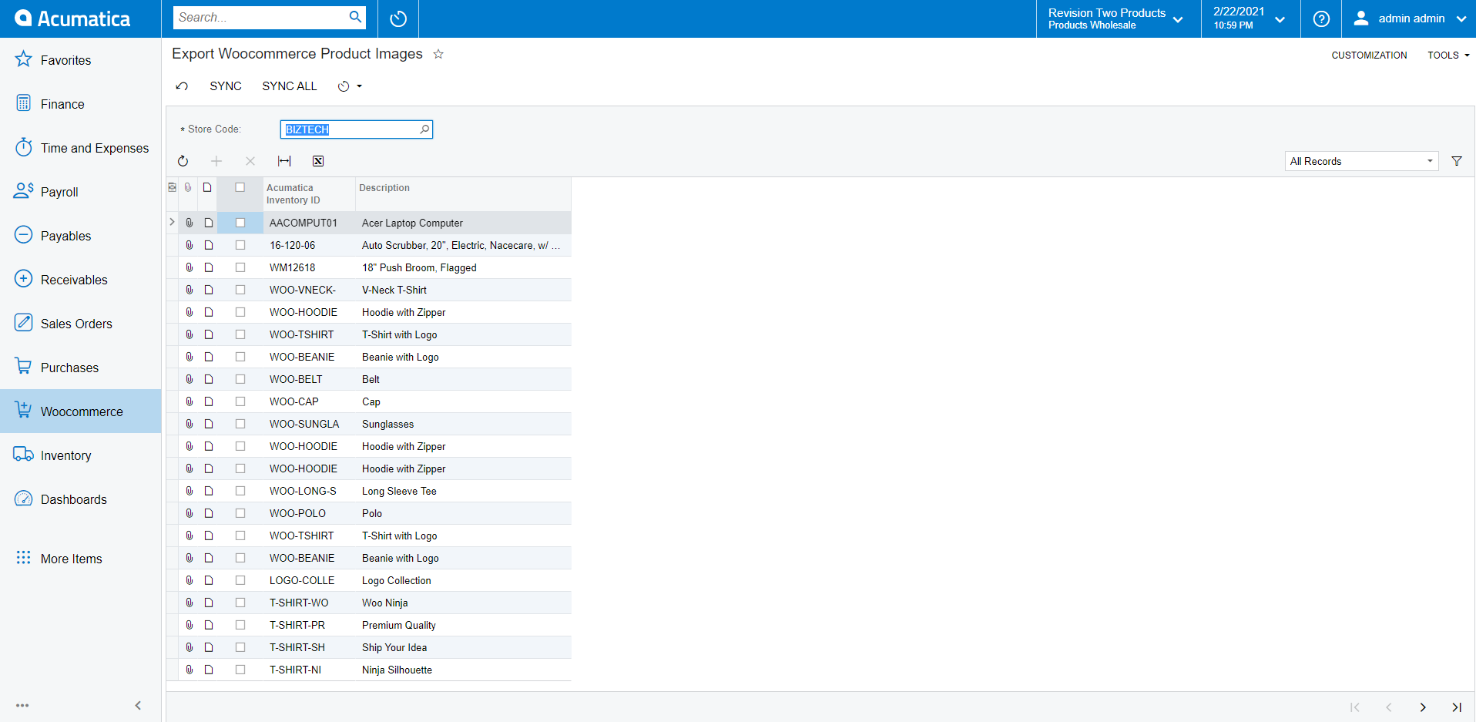Jump to the last page of records
The width and height of the screenshot is (1476, 722).
point(1456,707)
